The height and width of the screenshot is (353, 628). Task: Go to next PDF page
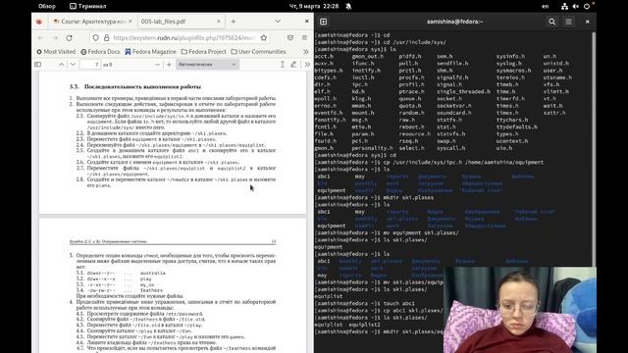point(73,65)
